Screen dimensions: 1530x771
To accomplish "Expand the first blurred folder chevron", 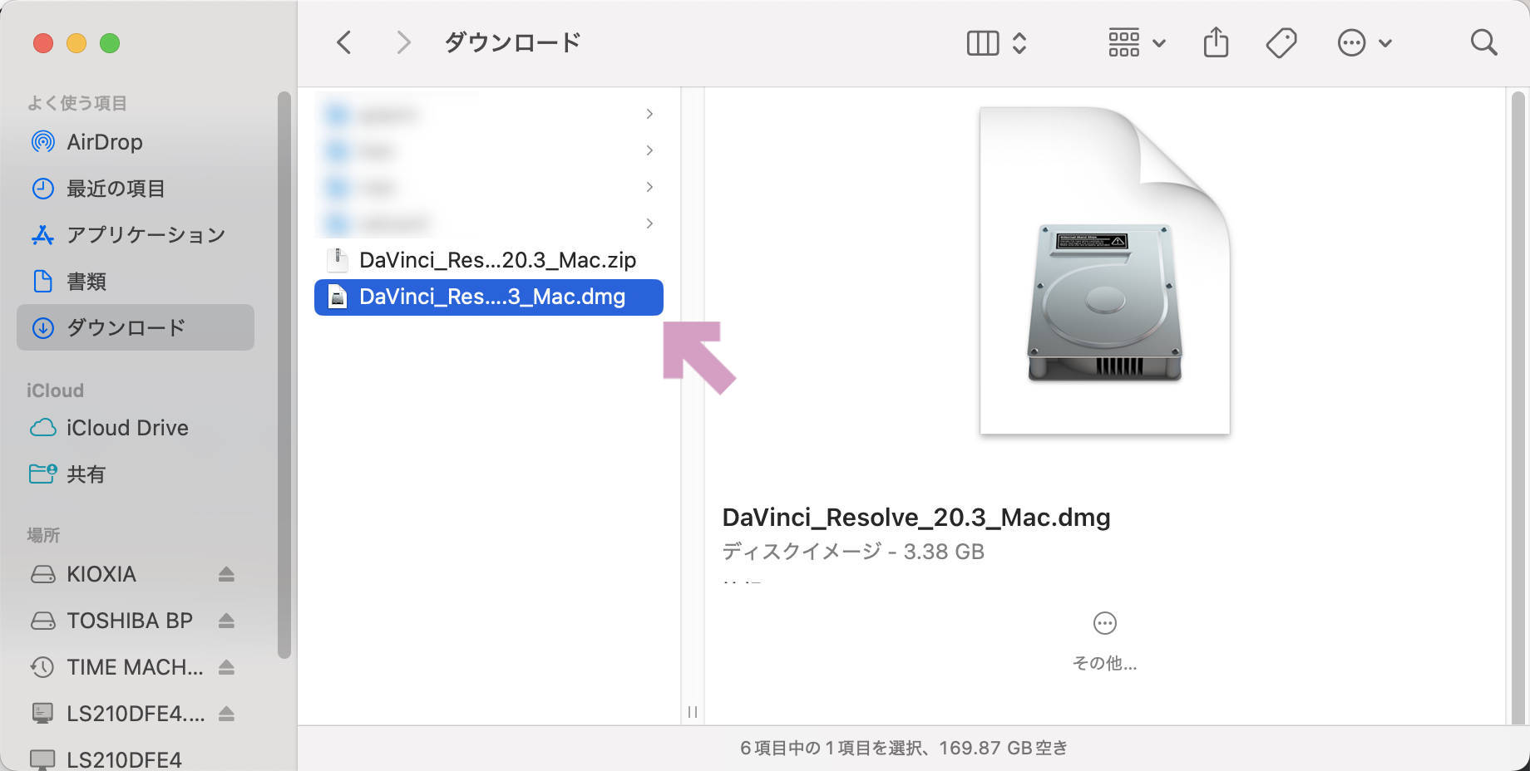I will [649, 114].
